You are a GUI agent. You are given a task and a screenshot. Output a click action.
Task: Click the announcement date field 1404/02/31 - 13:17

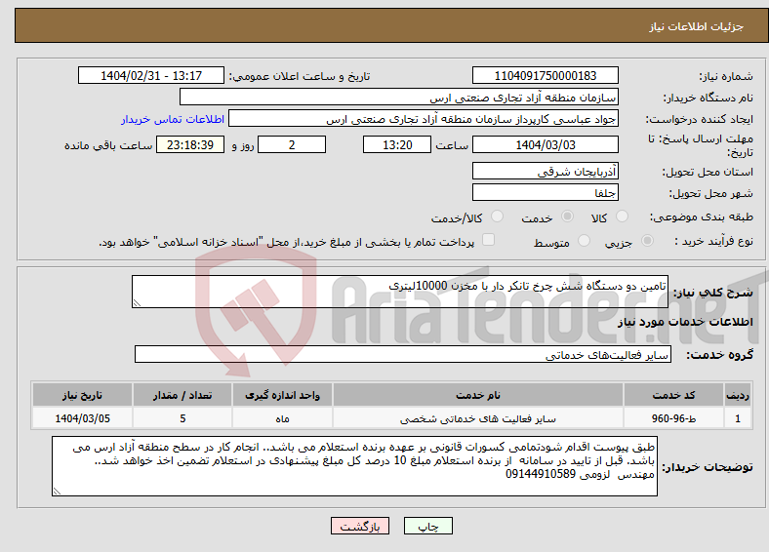pyautogui.click(x=151, y=75)
